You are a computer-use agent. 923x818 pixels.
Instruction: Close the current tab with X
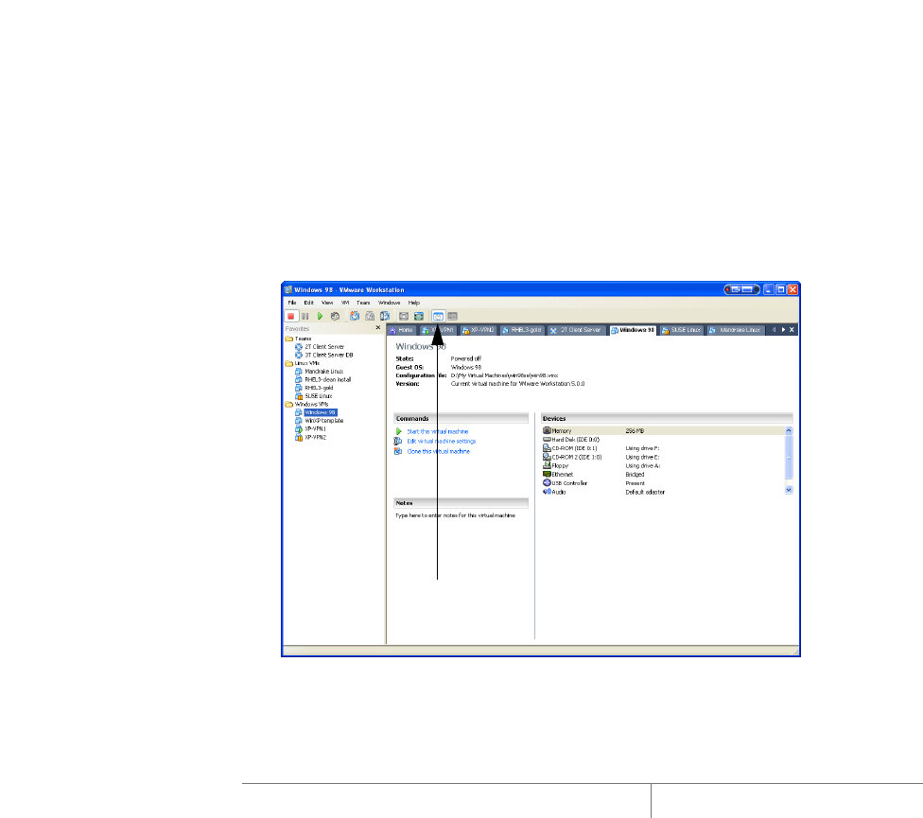[792, 330]
